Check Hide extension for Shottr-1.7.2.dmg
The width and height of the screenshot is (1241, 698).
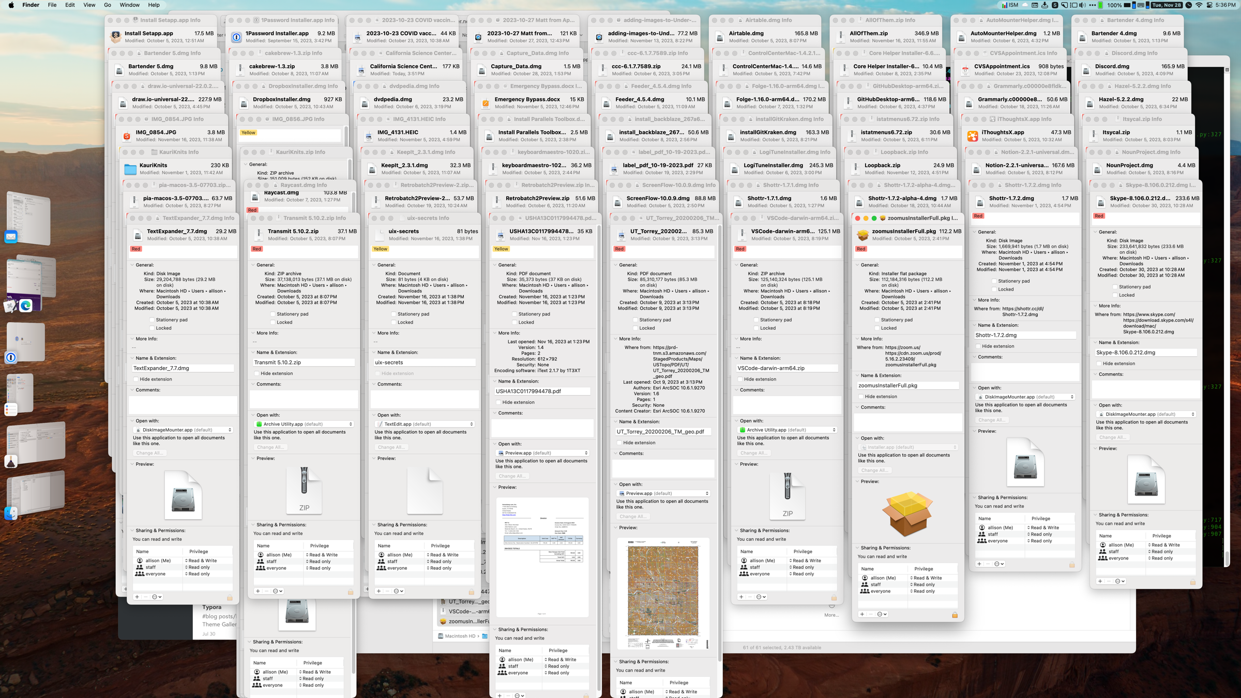point(978,346)
